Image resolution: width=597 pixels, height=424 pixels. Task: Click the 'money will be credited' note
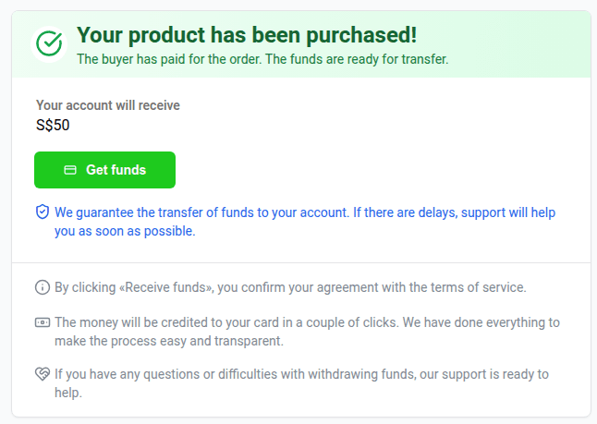coord(307,332)
